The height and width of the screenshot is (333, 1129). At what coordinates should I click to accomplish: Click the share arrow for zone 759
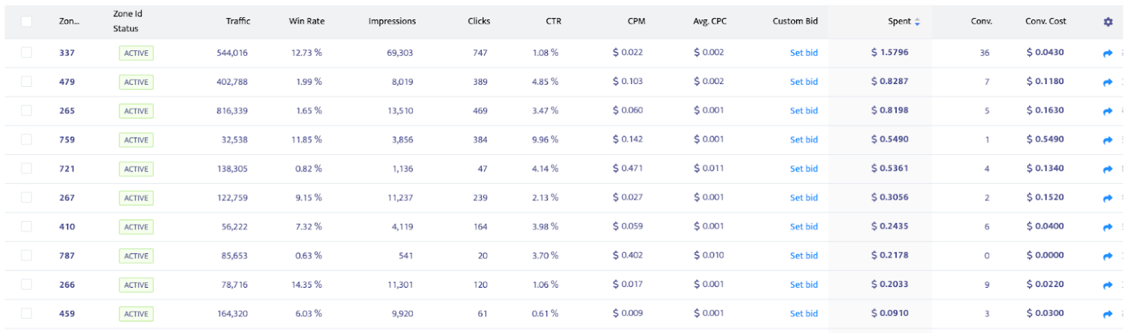[x=1107, y=140]
